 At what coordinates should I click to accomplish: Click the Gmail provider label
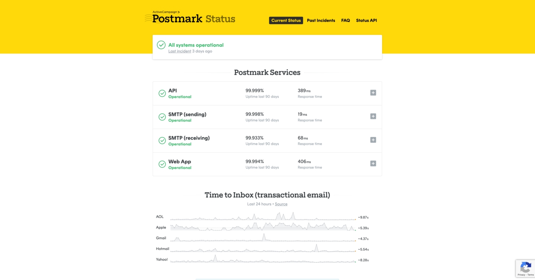point(161,238)
